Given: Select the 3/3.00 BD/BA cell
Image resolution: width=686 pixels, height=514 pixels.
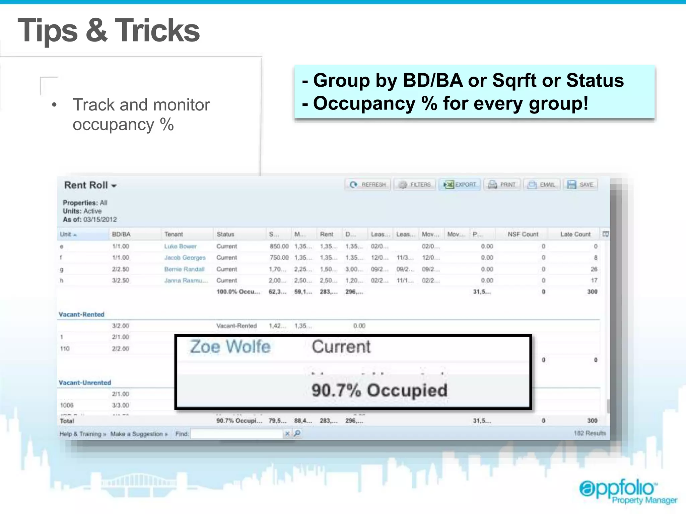Looking at the screenshot, I should pyautogui.click(x=121, y=405).
